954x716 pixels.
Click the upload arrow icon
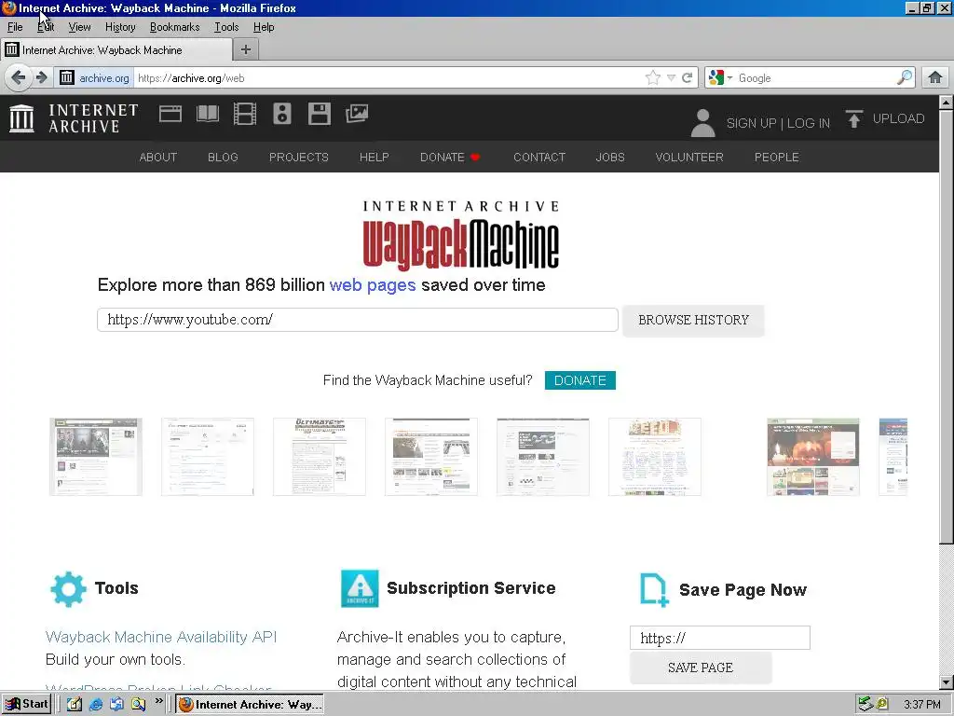click(854, 118)
